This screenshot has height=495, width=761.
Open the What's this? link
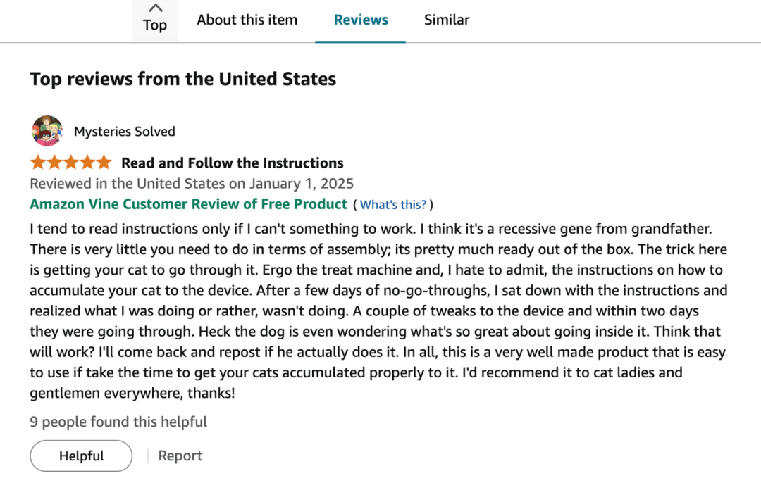[x=393, y=205]
